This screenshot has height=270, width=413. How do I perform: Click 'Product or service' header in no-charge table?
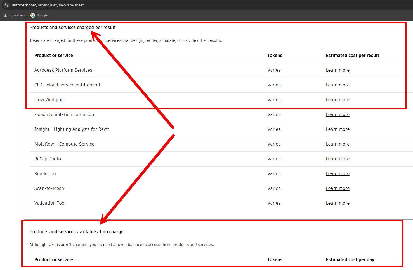pyautogui.click(x=53, y=260)
